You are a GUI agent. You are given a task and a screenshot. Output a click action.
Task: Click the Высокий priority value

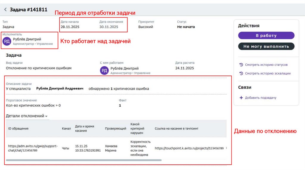click(145, 27)
